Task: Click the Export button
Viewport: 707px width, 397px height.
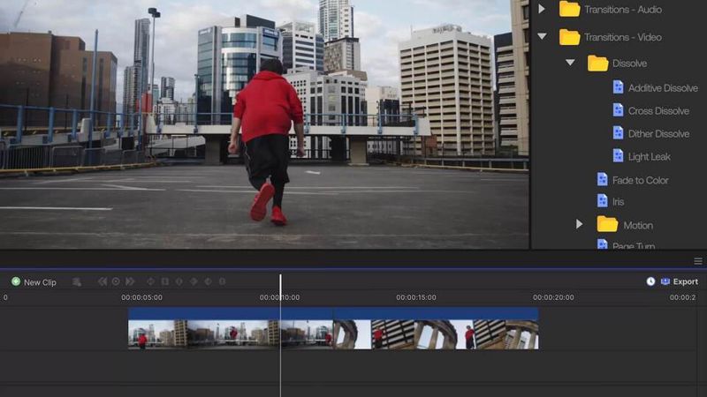Action: tap(680, 281)
